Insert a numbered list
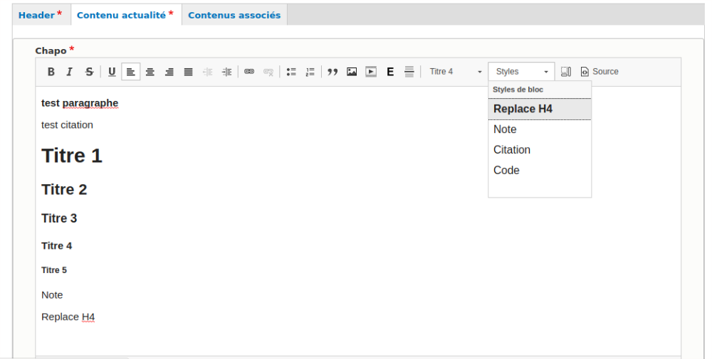712x359 pixels. click(x=310, y=72)
